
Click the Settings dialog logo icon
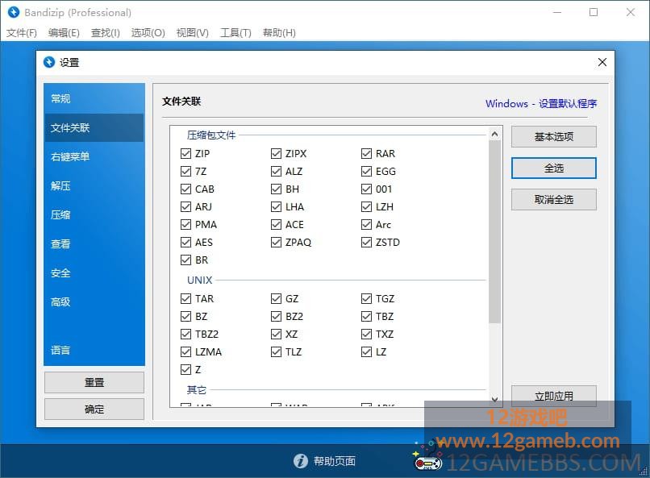(49, 62)
